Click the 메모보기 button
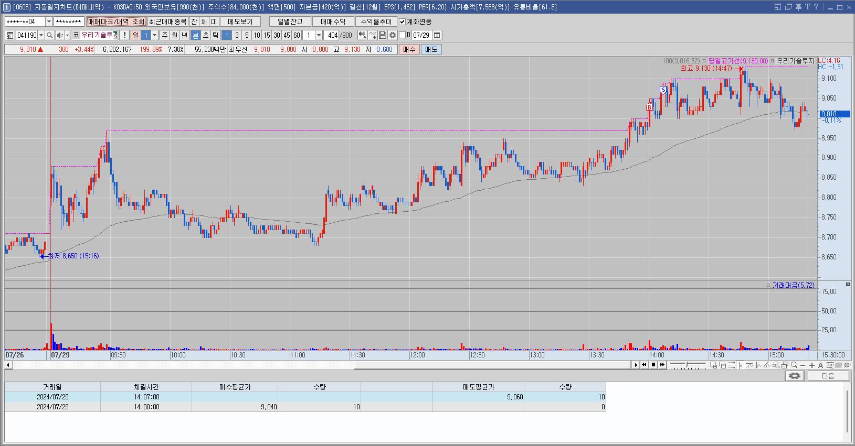This screenshot has height=446, width=855. 240,21
